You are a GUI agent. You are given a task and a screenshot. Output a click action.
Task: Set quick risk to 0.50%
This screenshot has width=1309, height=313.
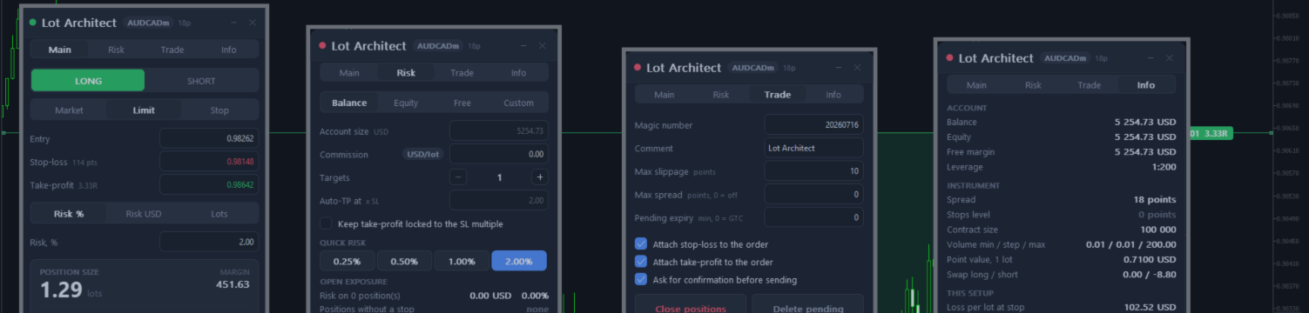[404, 261]
